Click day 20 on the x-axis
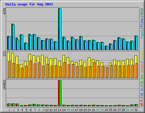 click(x=89, y=110)
